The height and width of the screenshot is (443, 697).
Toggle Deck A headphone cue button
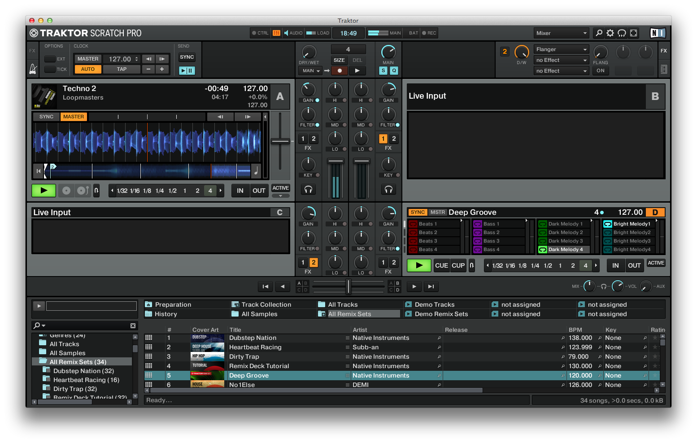(x=308, y=190)
